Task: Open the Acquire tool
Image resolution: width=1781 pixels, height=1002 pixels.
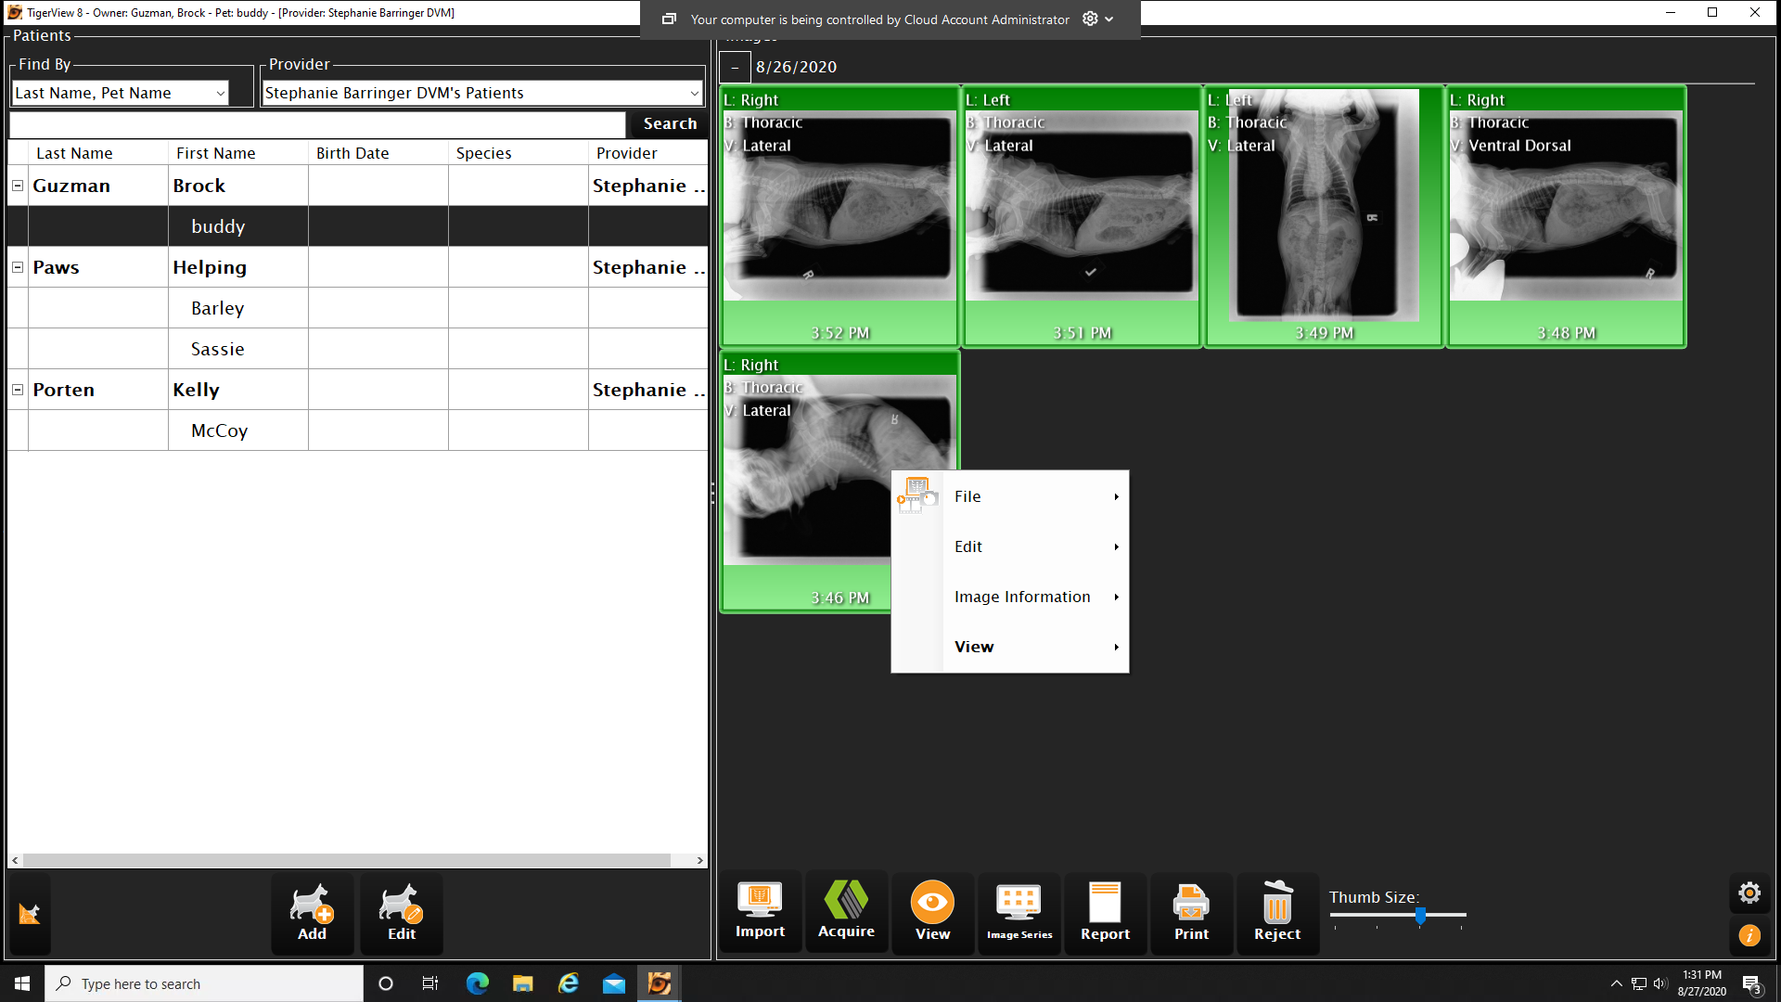Action: click(846, 911)
